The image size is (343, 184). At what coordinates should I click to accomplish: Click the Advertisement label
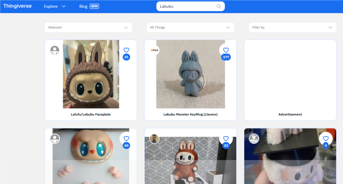click(290, 114)
